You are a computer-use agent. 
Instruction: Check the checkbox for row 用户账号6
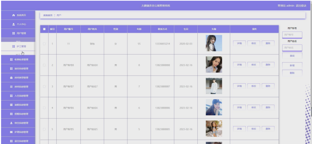44,108
